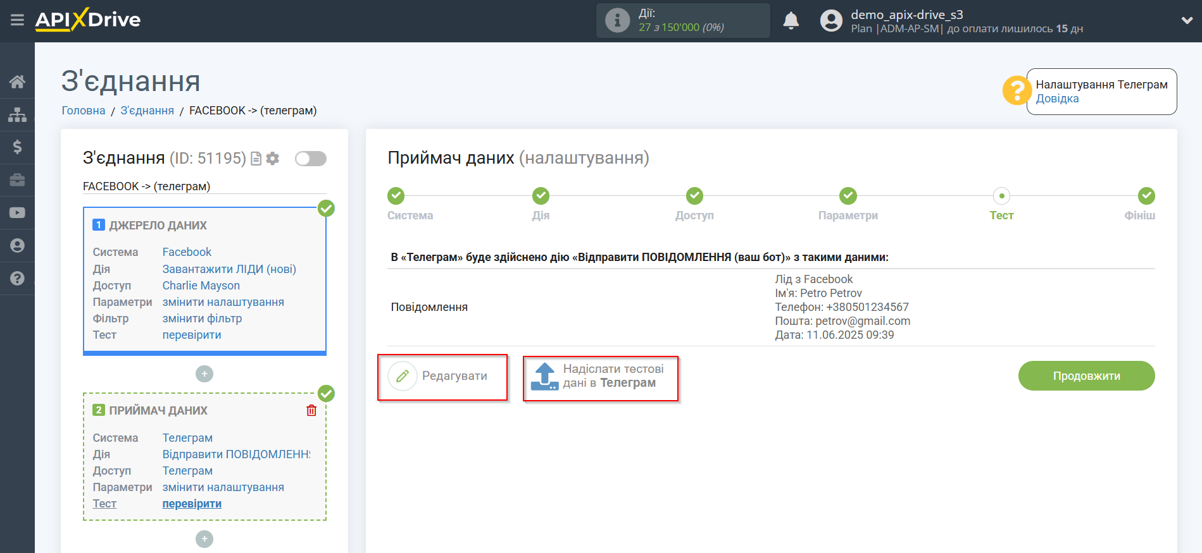Click the ПРИЙМАЧ ДАНИХ block header

coord(158,411)
